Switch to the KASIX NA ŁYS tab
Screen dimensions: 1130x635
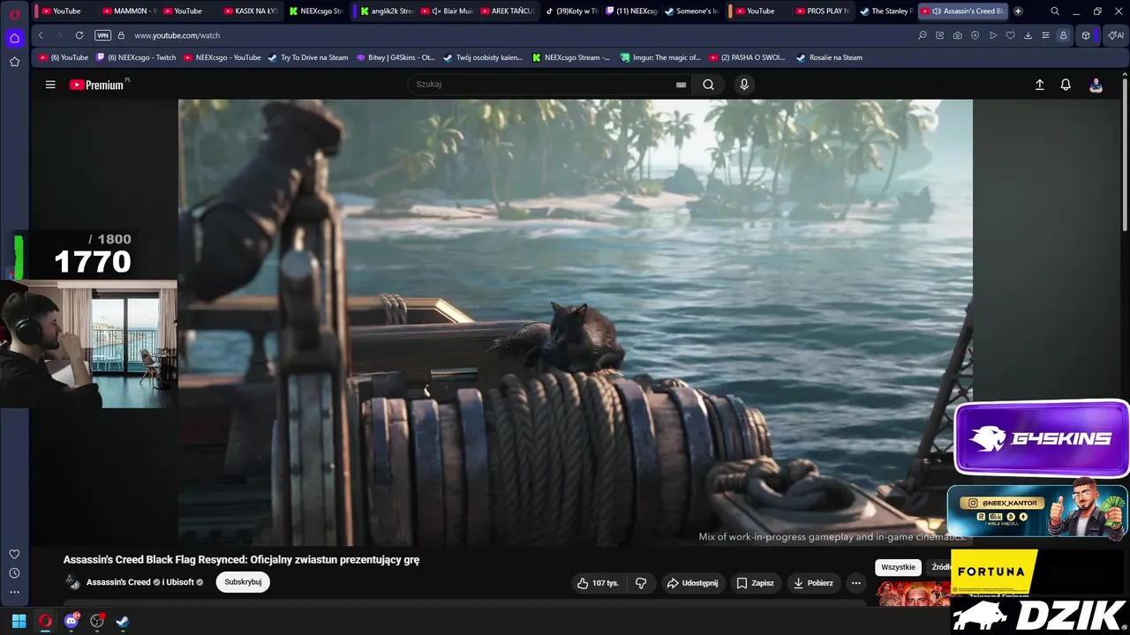coord(250,11)
